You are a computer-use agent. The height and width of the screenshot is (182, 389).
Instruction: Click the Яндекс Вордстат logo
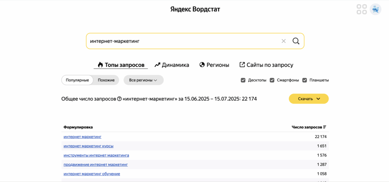click(195, 9)
